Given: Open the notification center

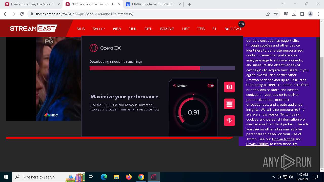Looking at the screenshot, I should pyautogui.click(x=316, y=177).
